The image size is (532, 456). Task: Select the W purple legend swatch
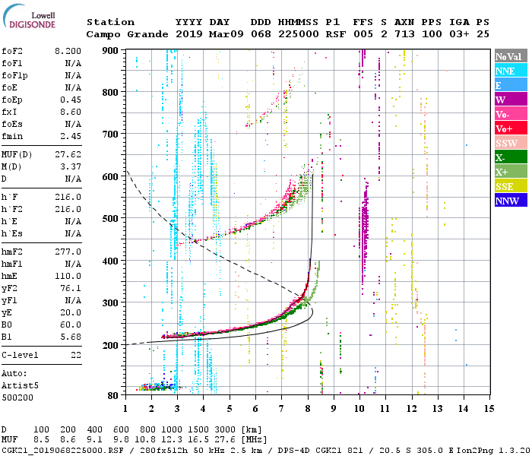pos(511,100)
